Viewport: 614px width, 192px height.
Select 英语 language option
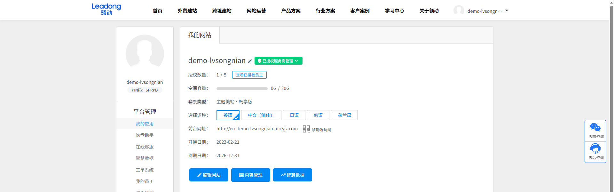click(x=228, y=115)
